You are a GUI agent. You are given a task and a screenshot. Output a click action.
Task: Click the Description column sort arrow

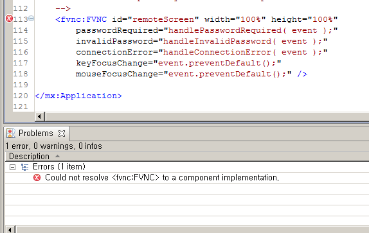(57, 156)
